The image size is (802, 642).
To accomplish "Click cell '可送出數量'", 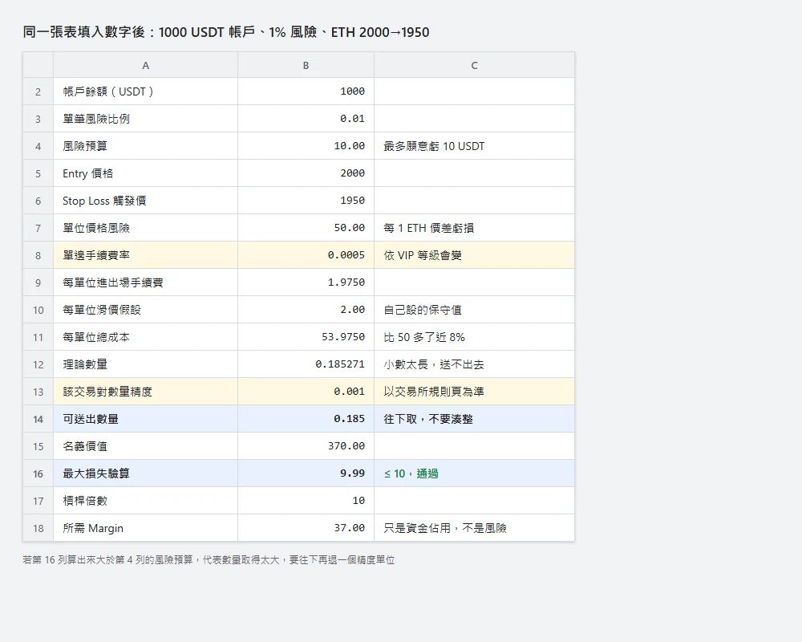I will coord(146,419).
